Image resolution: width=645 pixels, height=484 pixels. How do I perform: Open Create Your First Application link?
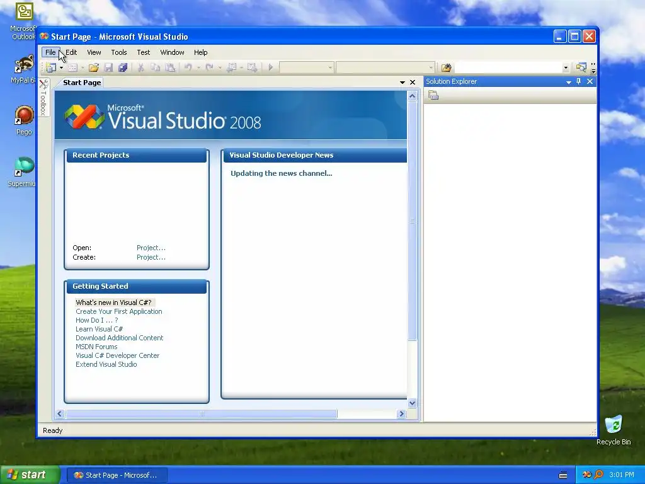point(119,311)
